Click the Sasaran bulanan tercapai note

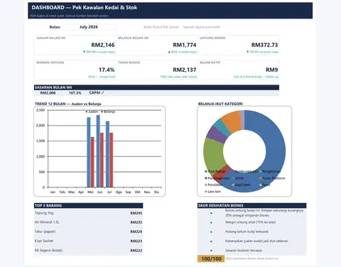(x=244, y=250)
